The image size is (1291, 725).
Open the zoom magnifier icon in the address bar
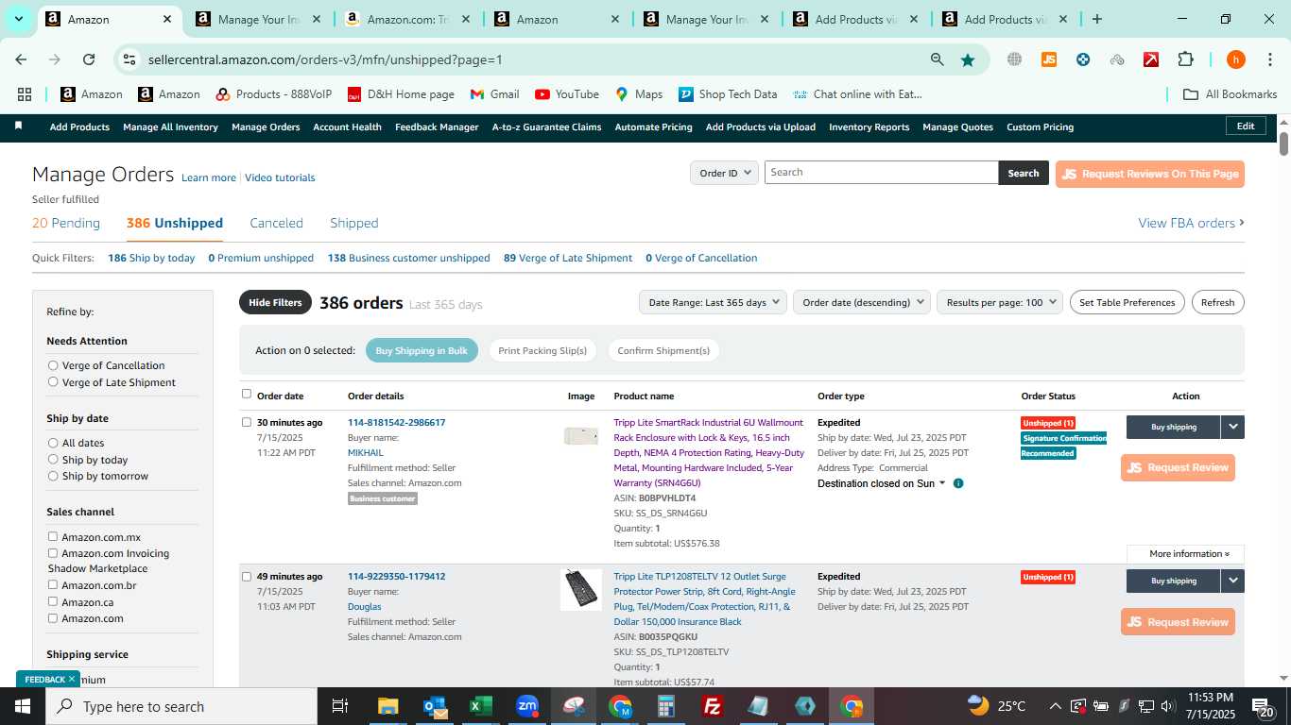(x=937, y=59)
